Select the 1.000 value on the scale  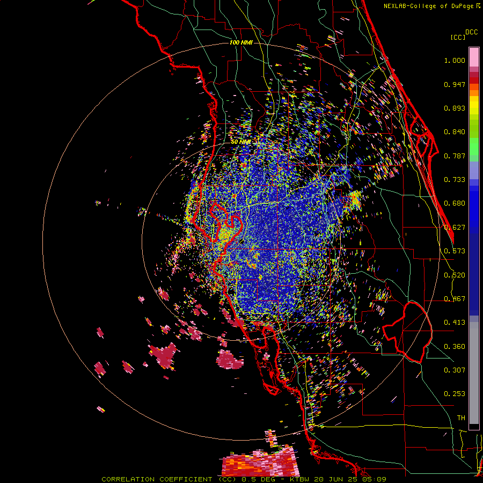[x=455, y=60]
